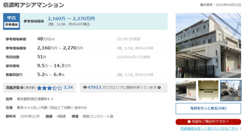
Task: Click 5.2% ～ 6.4% yield value
Action: [x=51, y=75]
